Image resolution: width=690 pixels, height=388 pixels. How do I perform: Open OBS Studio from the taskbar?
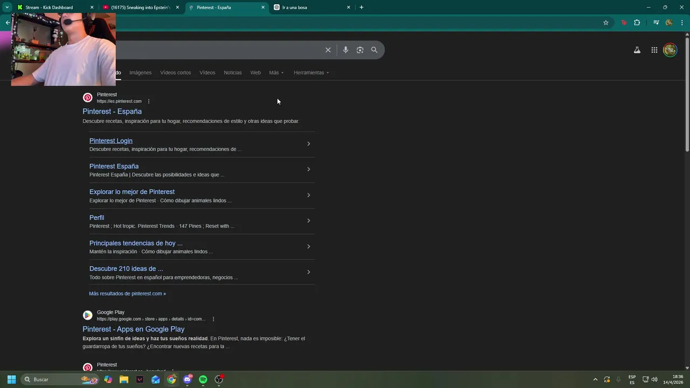coord(219,379)
